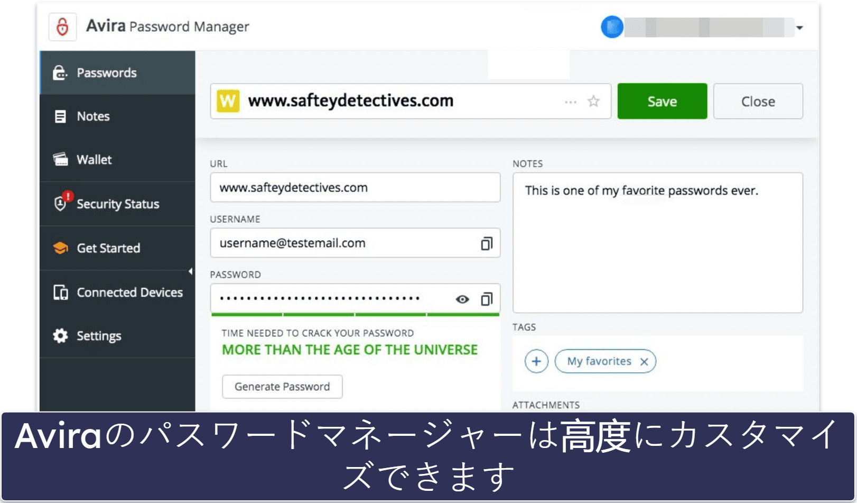Open the Connected Devices section
This screenshot has height=503, width=857.
(x=117, y=292)
